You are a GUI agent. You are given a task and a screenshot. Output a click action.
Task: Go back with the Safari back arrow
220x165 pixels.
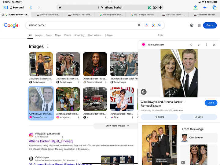click(x=31, y=7)
